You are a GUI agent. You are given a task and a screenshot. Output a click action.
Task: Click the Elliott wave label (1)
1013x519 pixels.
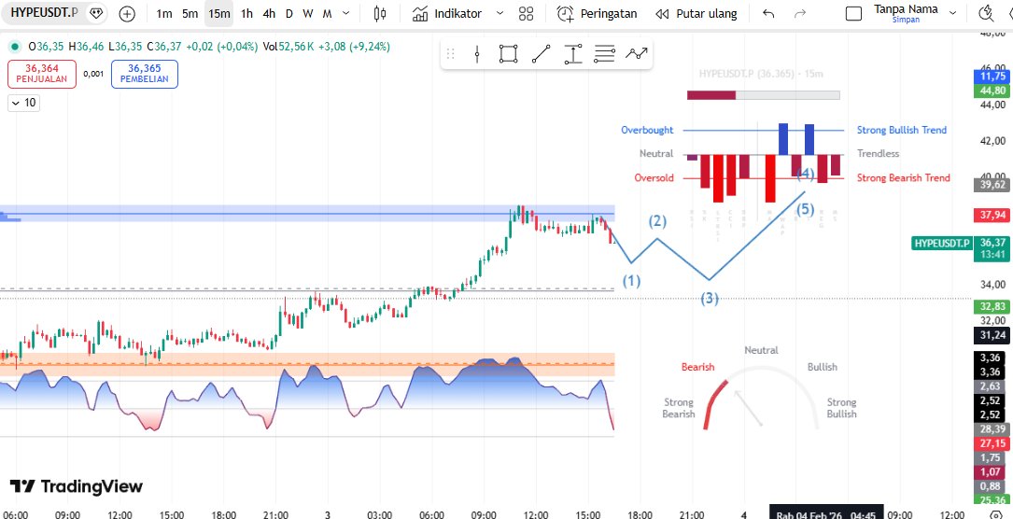click(631, 281)
